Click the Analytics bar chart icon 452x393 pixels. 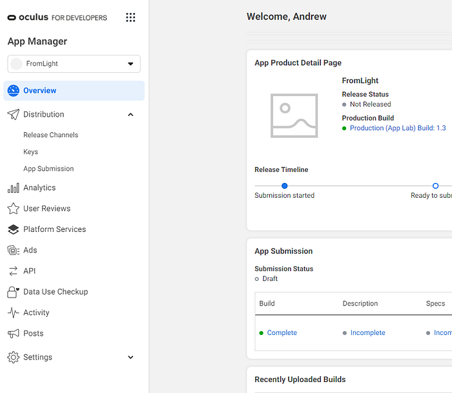[x=13, y=188]
